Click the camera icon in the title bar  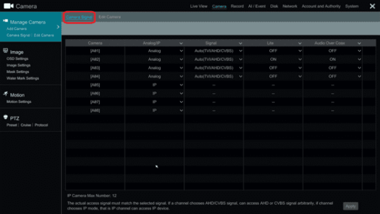(x=8, y=6)
